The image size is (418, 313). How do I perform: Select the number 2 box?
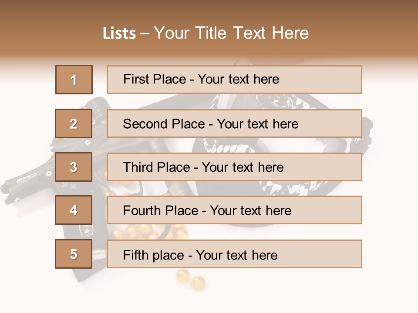[74, 123]
